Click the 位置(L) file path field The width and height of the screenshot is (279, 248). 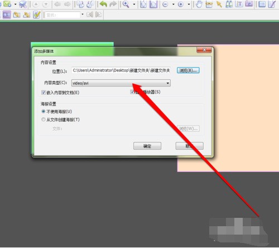point(121,70)
